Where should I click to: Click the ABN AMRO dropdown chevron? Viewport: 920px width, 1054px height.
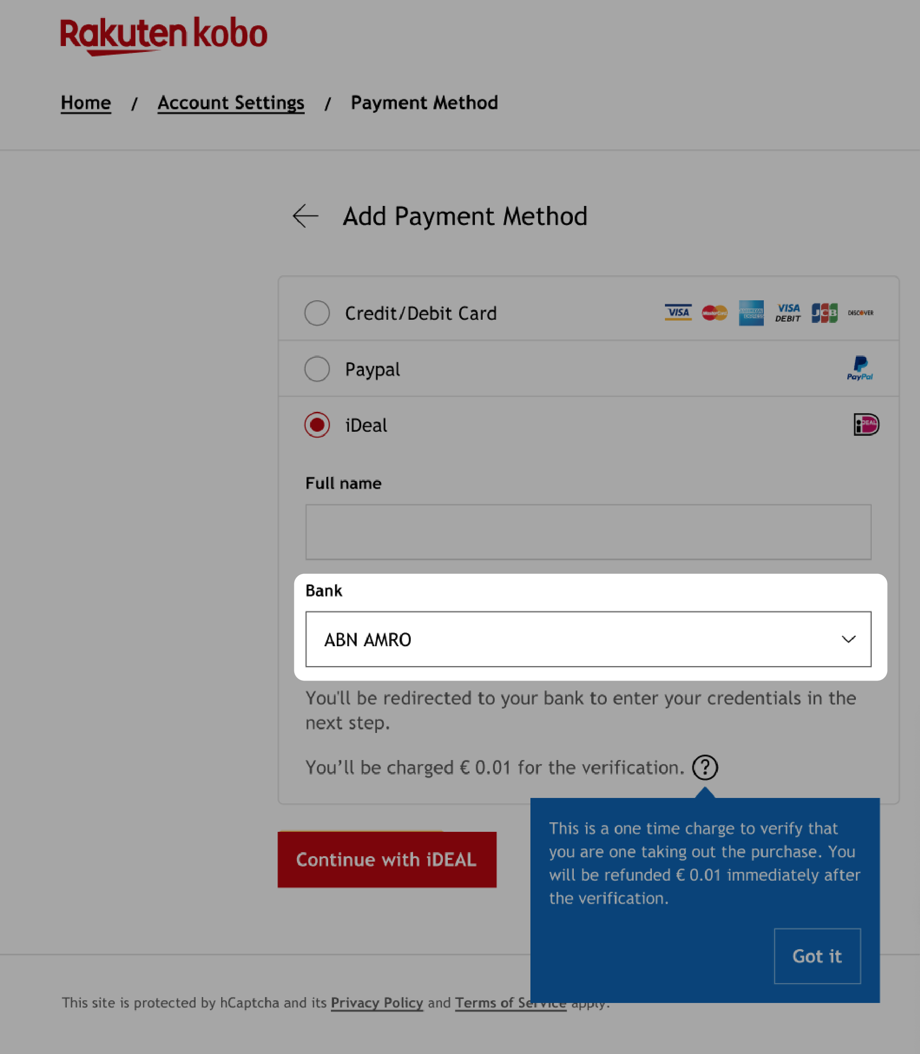pyautogui.click(x=847, y=638)
